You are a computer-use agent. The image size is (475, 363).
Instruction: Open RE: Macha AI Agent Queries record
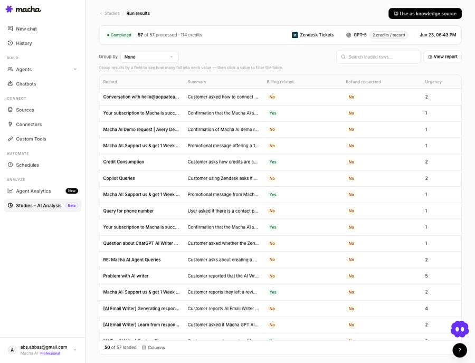[x=132, y=260]
